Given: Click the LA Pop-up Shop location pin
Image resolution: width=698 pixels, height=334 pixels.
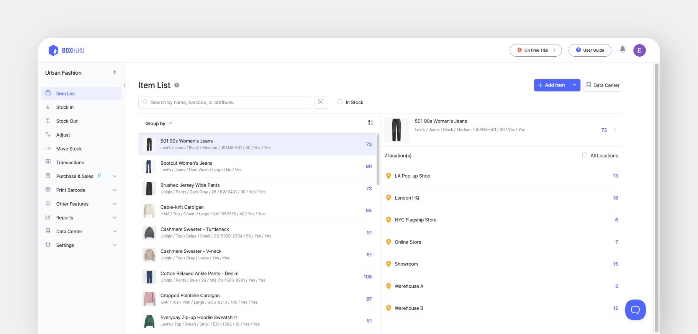Looking at the screenshot, I should coord(388,176).
